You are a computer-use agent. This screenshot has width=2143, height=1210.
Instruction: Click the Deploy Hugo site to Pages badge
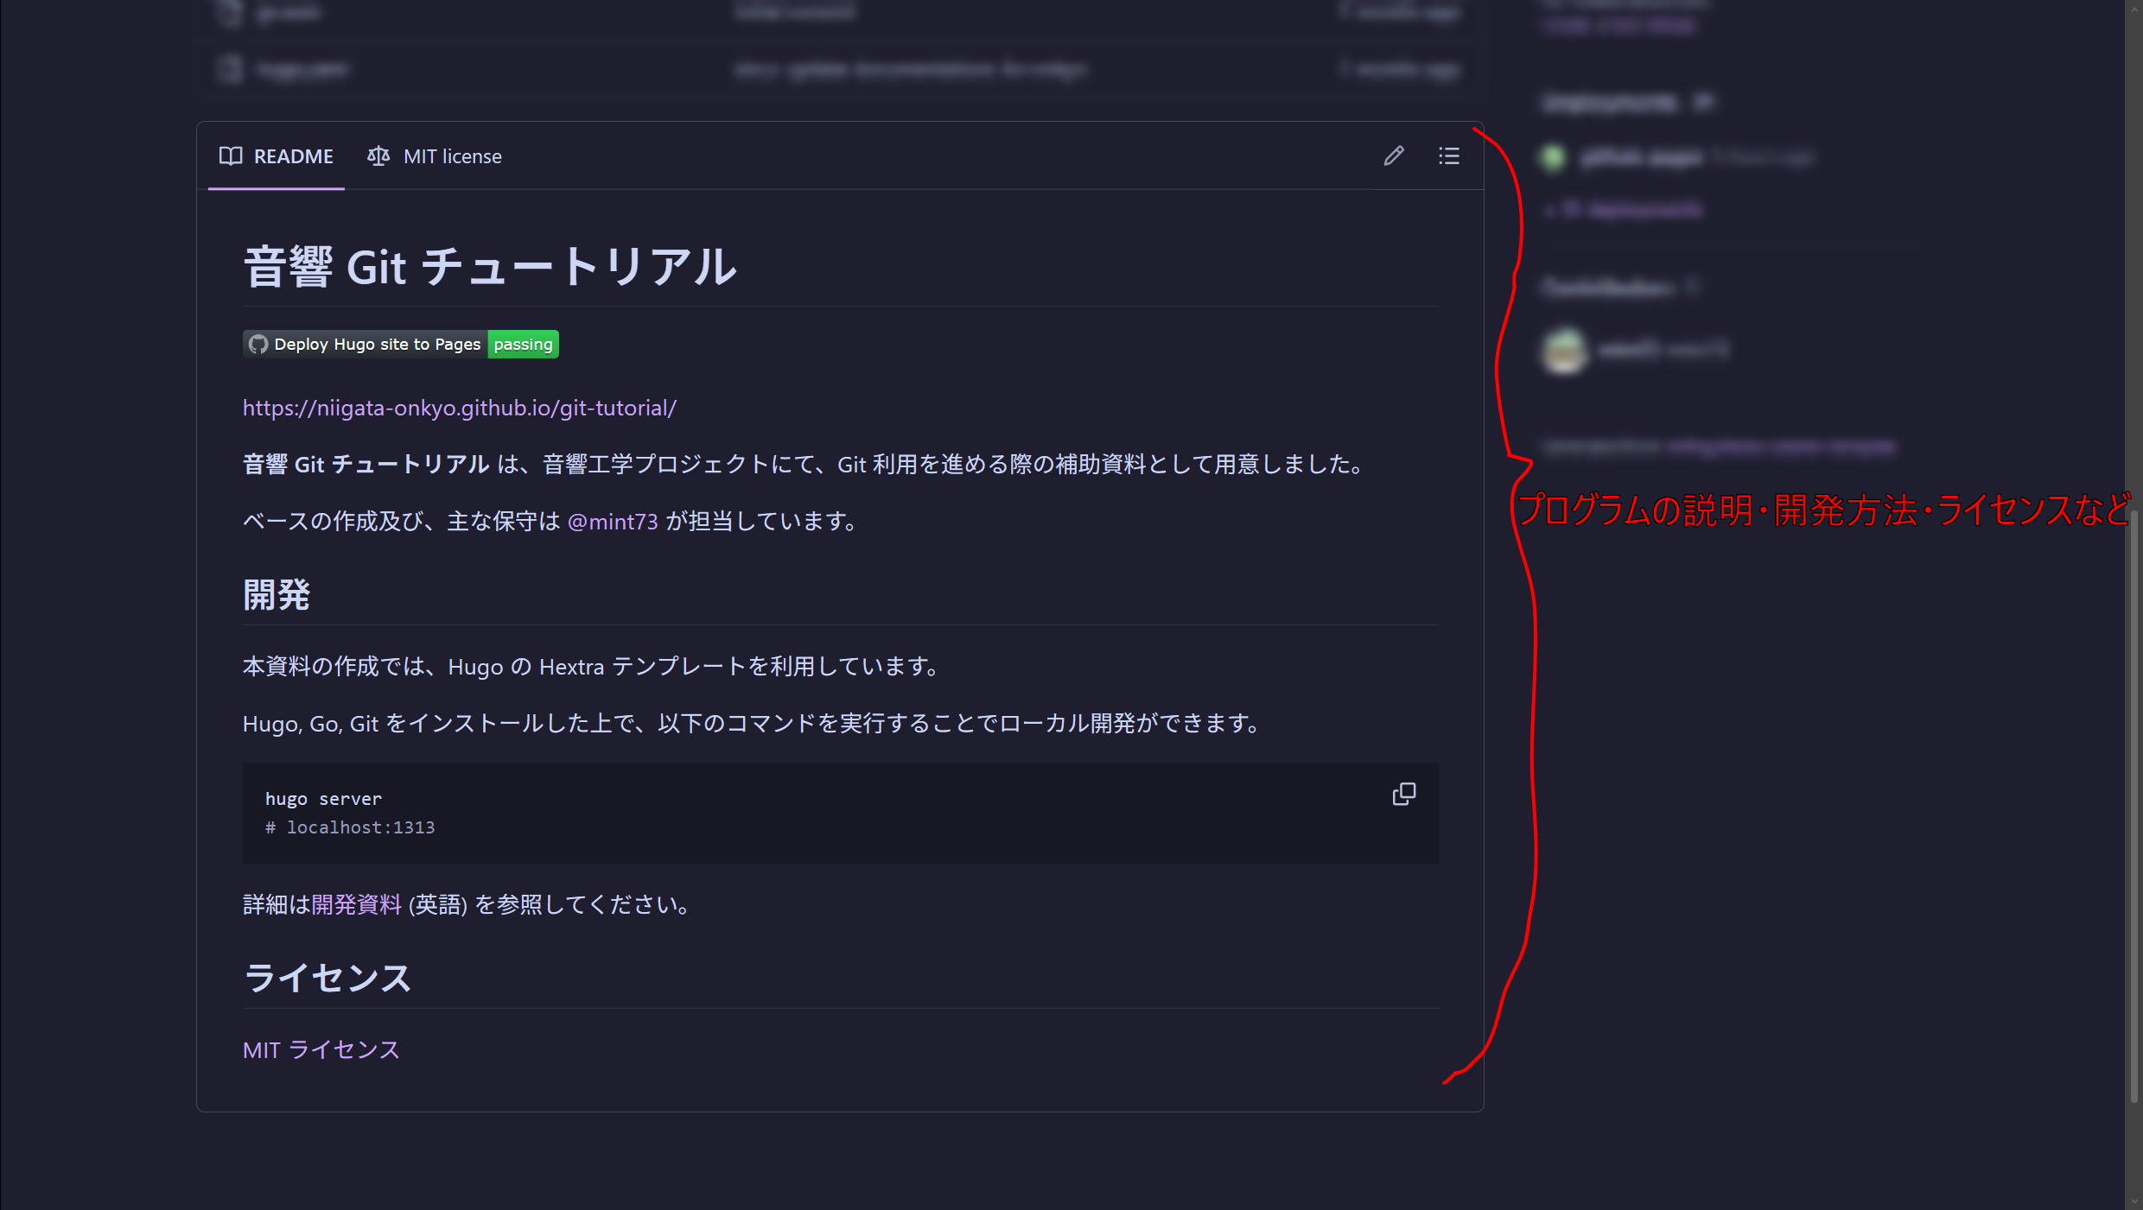coord(401,344)
